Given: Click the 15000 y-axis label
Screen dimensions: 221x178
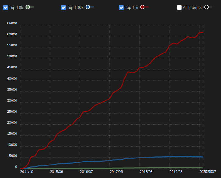Looking at the screenshot, I should tap(12, 134).
